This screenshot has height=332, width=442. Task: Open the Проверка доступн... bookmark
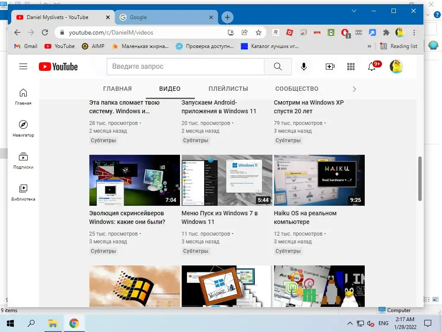point(205,46)
